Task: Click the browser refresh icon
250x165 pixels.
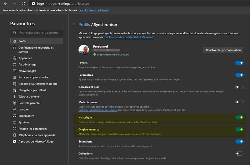Action: (23, 4)
